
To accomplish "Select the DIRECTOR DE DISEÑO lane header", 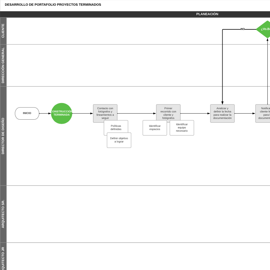I will coord(3,136).
